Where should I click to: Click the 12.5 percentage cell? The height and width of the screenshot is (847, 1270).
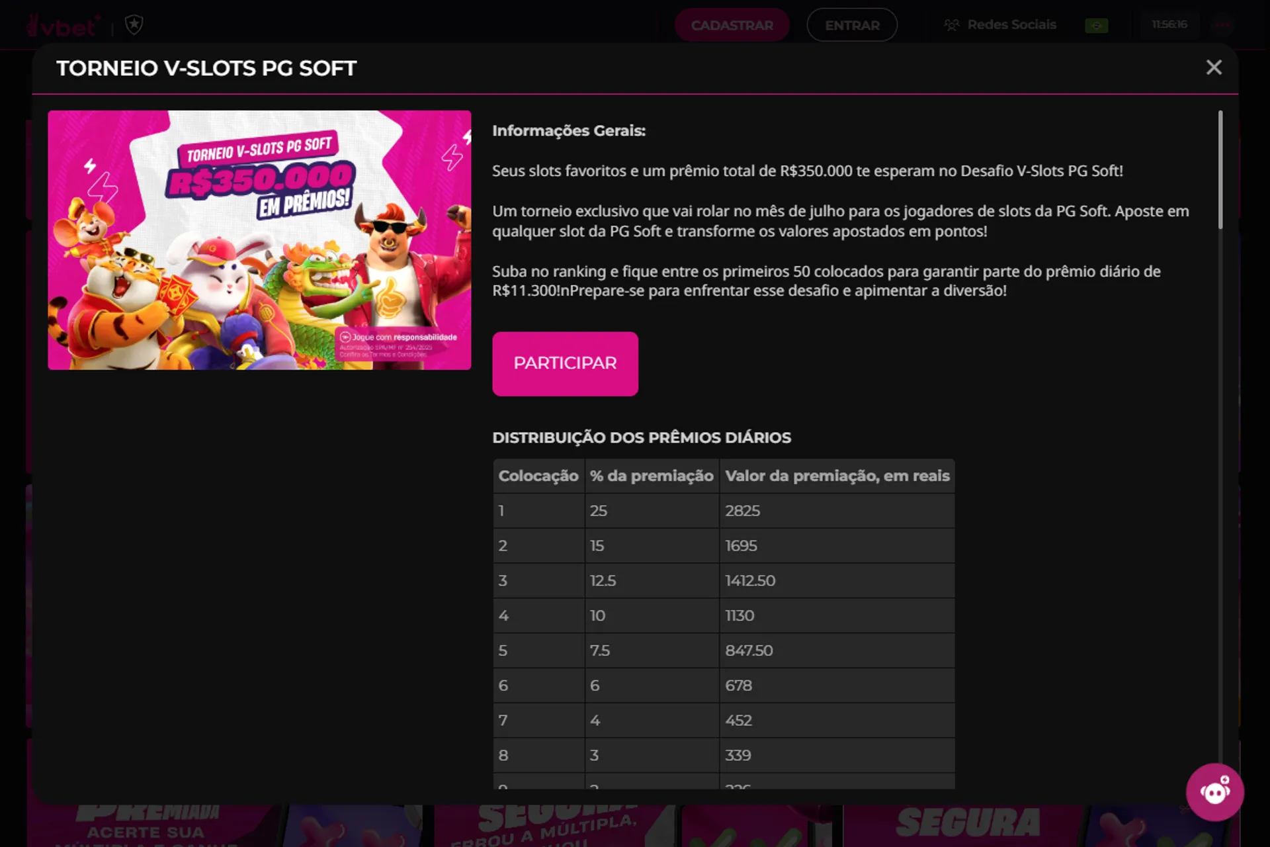pyautogui.click(x=652, y=581)
